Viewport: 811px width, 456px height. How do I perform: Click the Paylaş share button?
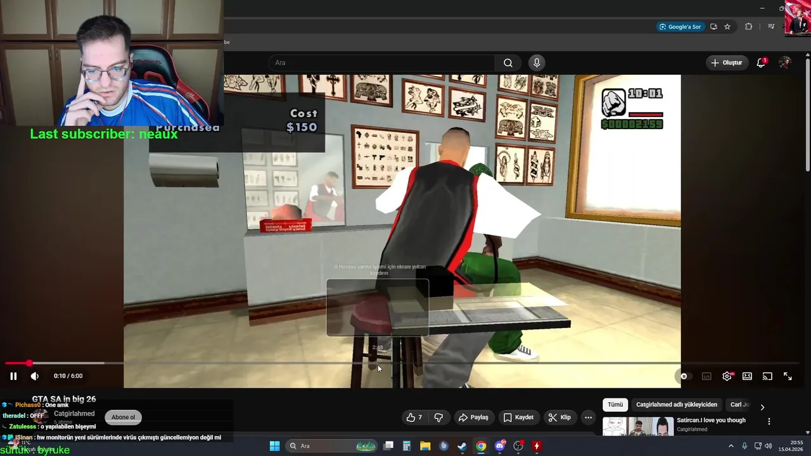473,417
